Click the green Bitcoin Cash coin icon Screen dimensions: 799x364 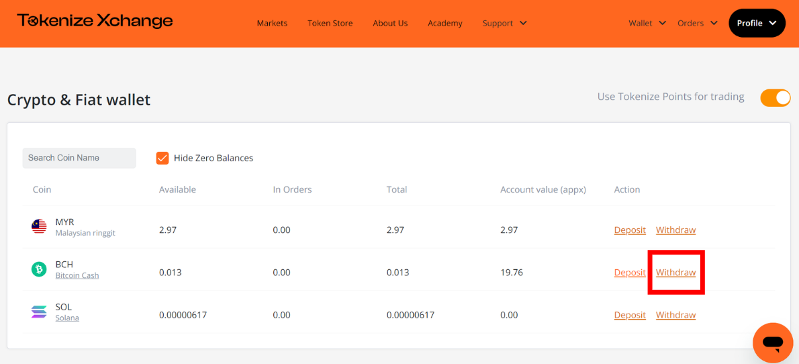39,270
